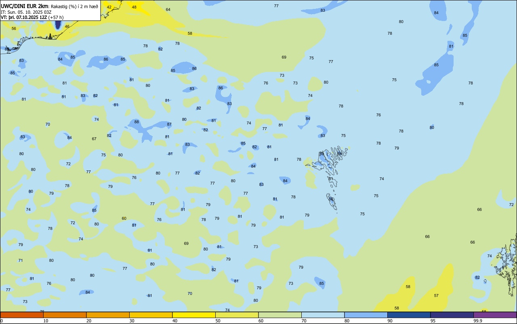Click the humidity value '42' on the map
The image size is (517, 324).
[109, 7]
